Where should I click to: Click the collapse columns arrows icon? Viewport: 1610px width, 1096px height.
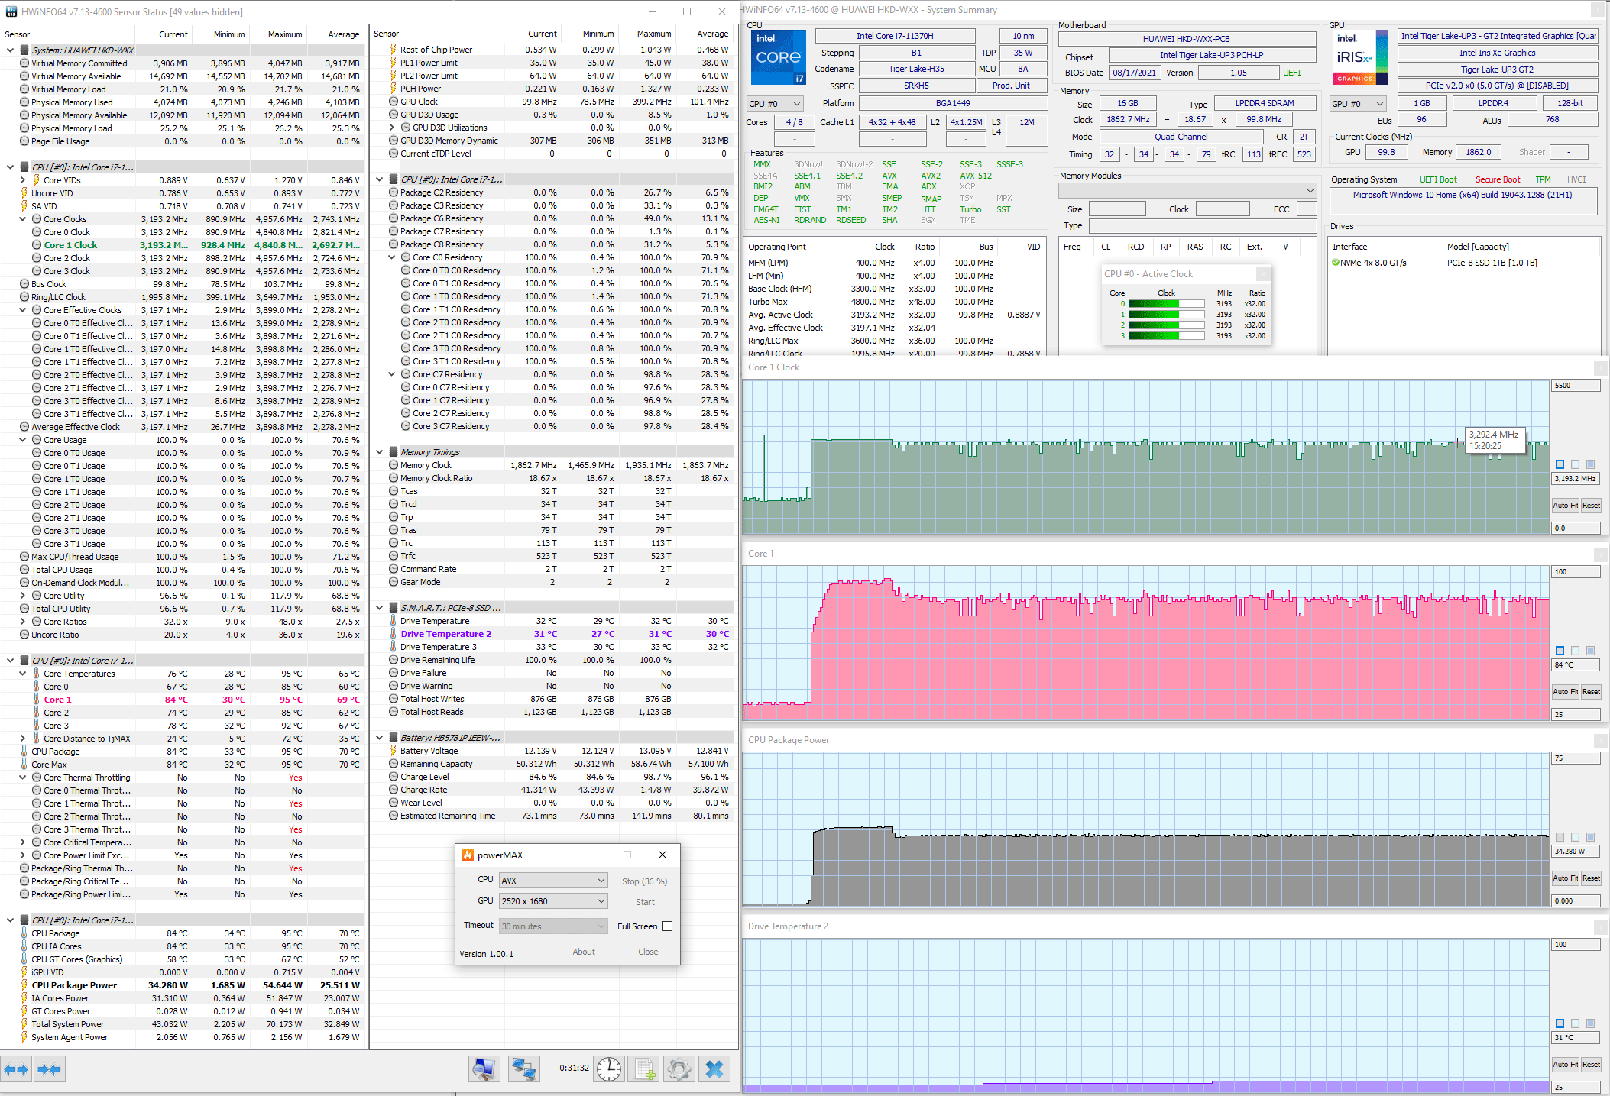(x=49, y=1069)
